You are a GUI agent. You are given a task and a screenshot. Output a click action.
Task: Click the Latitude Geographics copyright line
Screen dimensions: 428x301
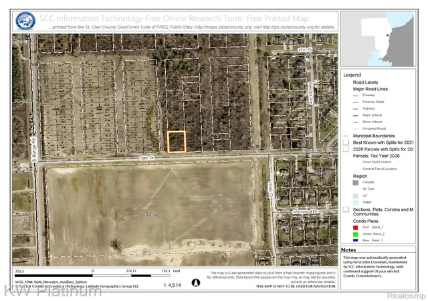[x=78, y=286]
